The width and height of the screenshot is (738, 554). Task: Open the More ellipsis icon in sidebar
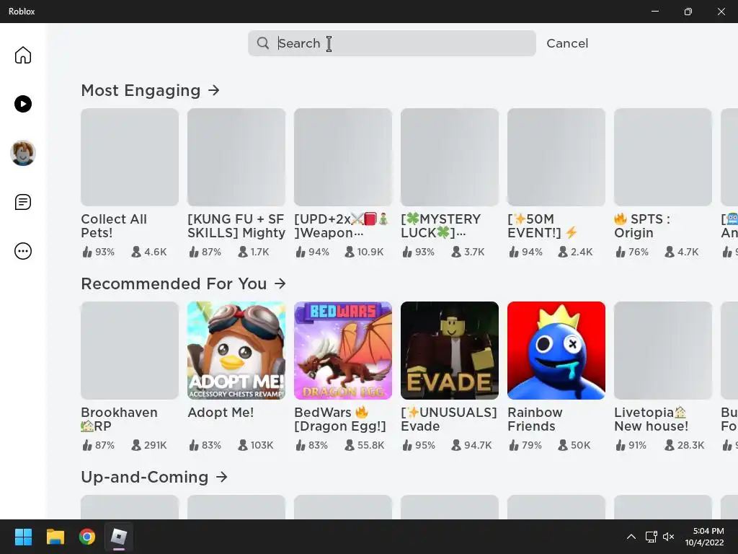coord(22,251)
